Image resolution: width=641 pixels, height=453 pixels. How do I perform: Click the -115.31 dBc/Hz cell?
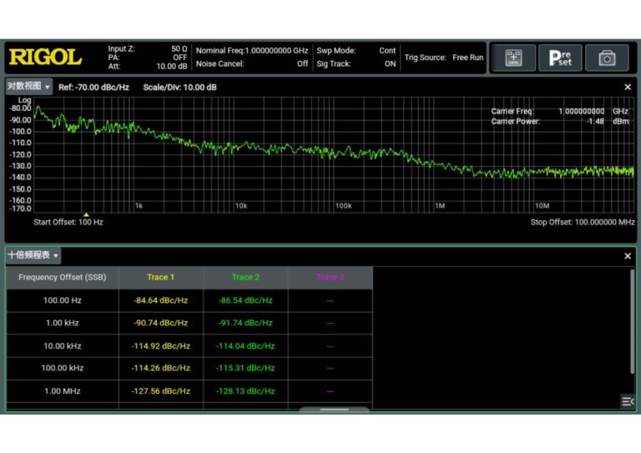245,369
